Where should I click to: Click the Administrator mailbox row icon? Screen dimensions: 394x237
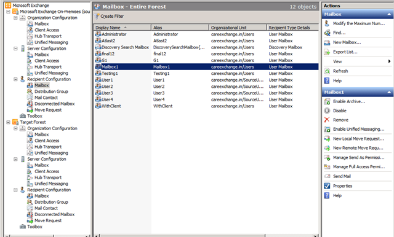(98, 34)
